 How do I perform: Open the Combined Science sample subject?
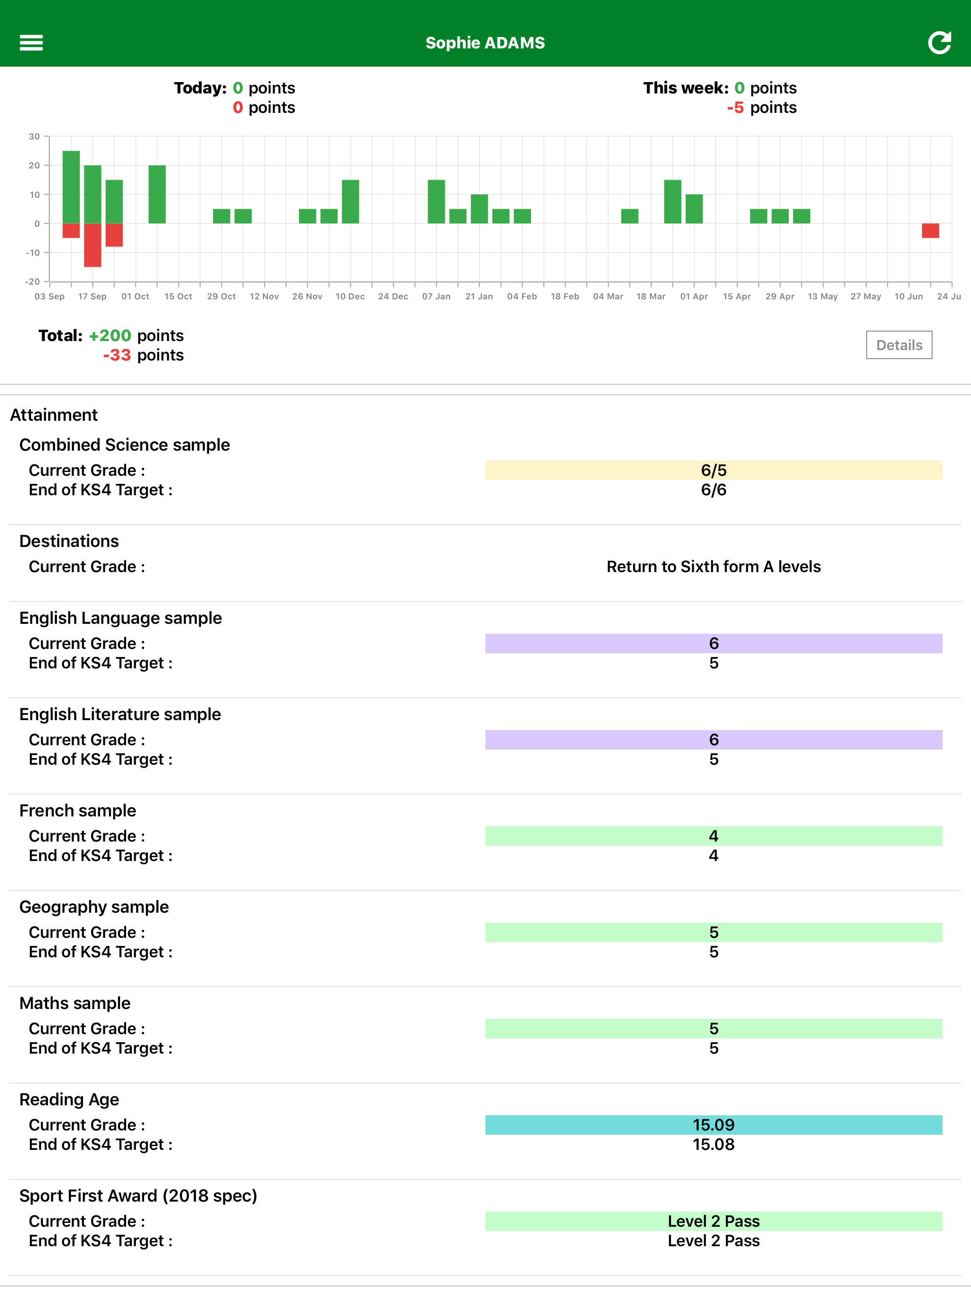[x=124, y=444]
